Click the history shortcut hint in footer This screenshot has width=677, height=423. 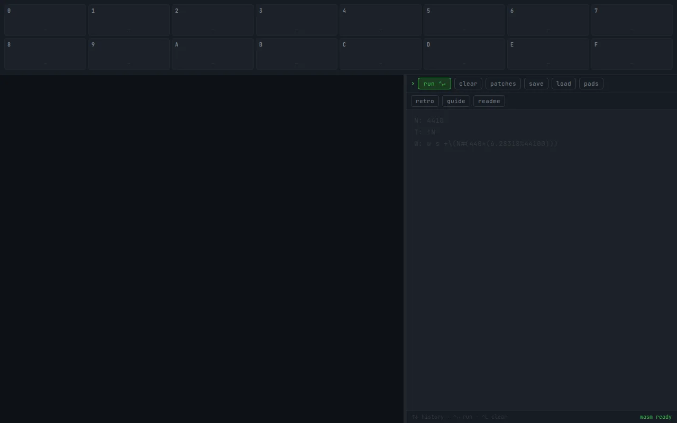coord(427,417)
